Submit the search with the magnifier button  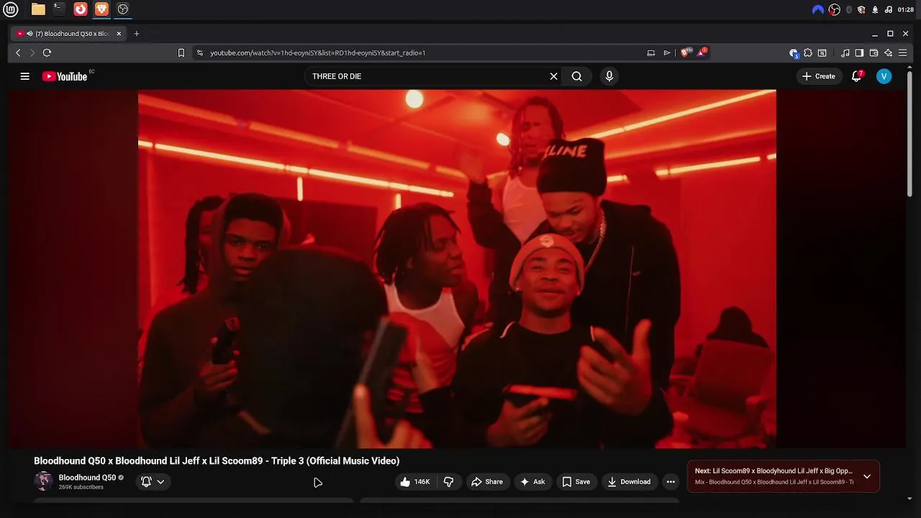pyautogui.click(x=576, y=76)
